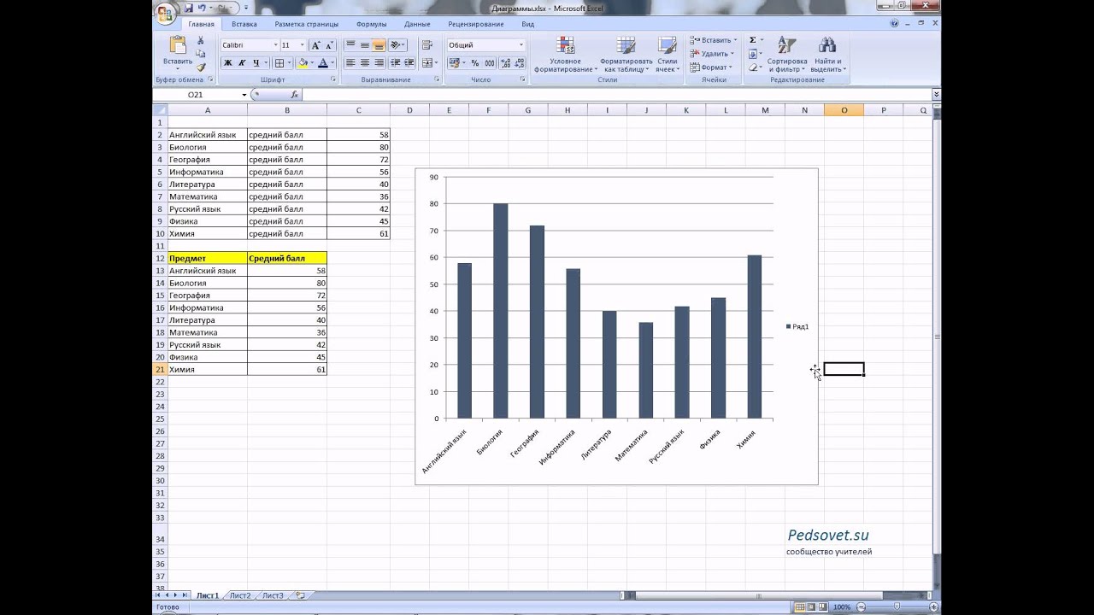
Task: Increase indent in cell
Action: (409, 63)
